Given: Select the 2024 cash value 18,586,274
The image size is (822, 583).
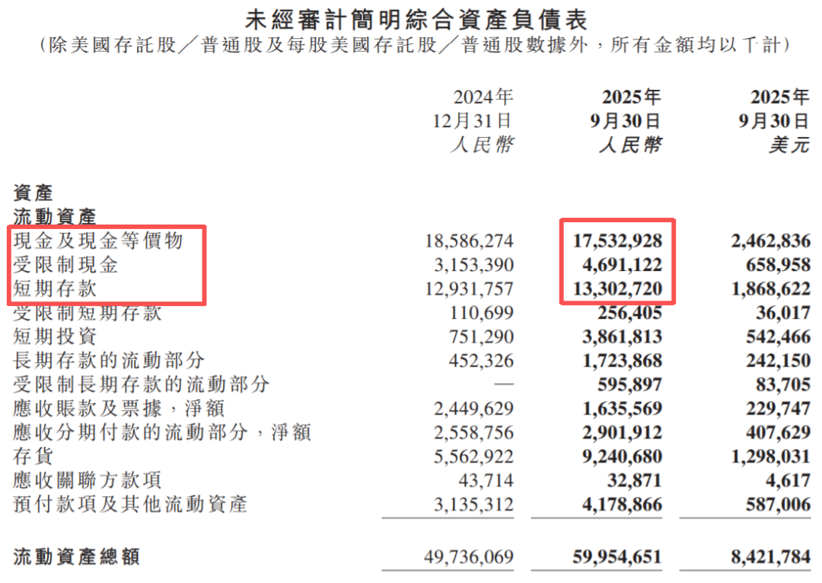Looking at the screenshot, I should [468, 241].
